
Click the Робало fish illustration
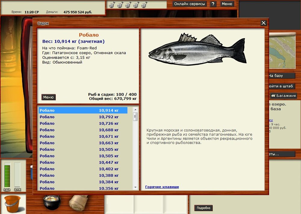[x=198, y=49]
